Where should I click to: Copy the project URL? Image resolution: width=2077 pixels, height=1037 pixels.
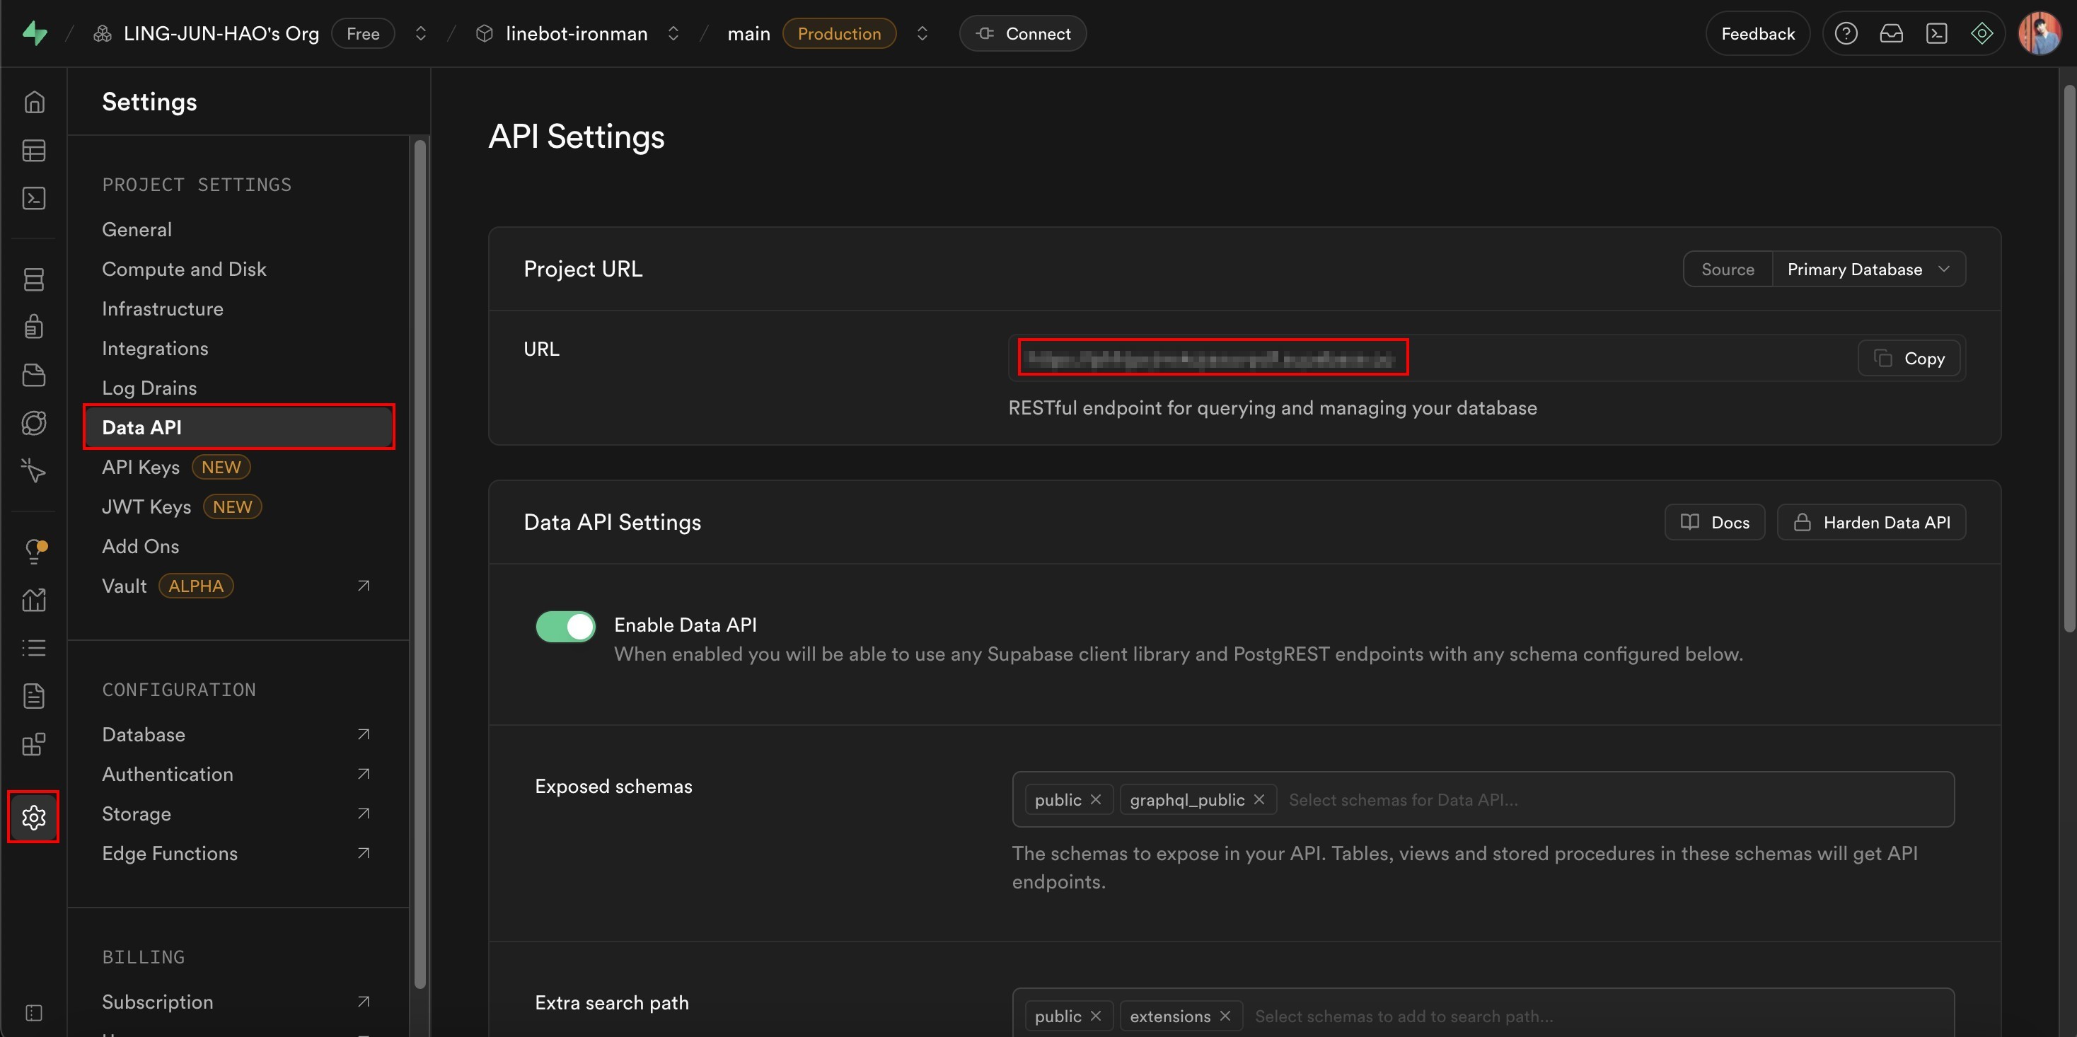click(1909, 358)
